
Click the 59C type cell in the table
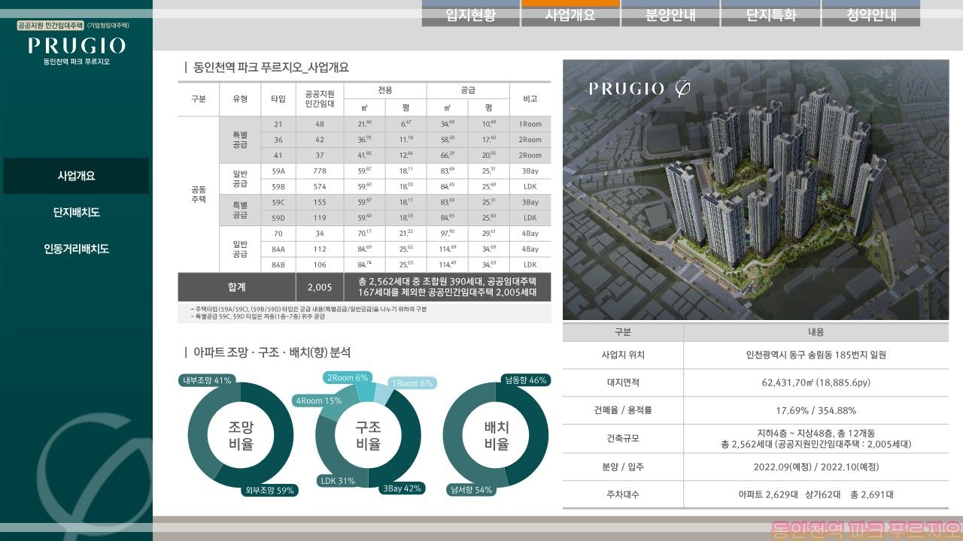[x=278, y=202]
